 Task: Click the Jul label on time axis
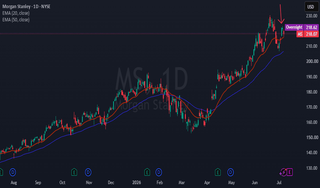pos(279,183)
